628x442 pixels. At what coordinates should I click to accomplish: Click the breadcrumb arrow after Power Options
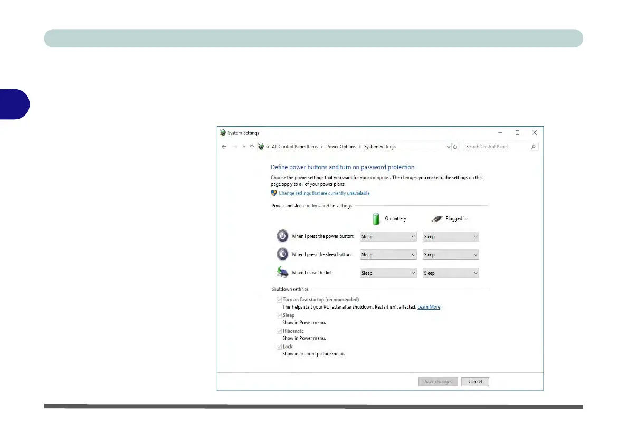click(360, 147)
